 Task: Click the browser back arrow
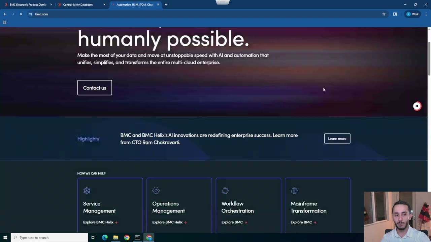click(5, 14)
